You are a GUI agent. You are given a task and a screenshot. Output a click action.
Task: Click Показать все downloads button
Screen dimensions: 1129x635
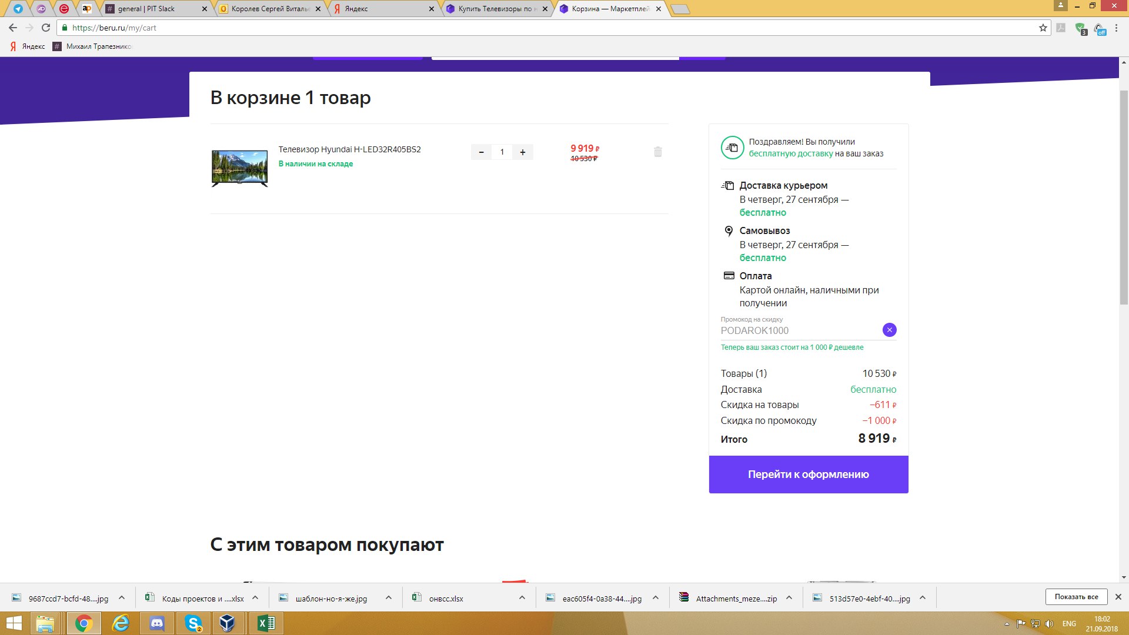point(1076,597)
